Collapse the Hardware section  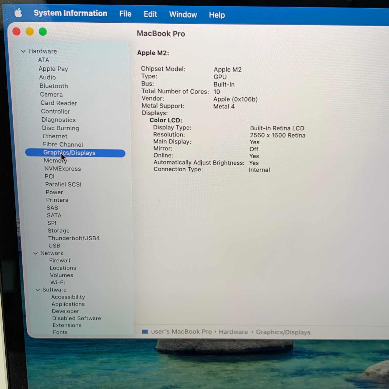(x=23, y=51)
